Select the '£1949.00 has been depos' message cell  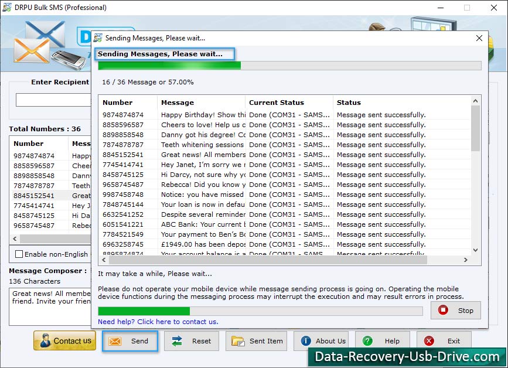tap(203, 244)
